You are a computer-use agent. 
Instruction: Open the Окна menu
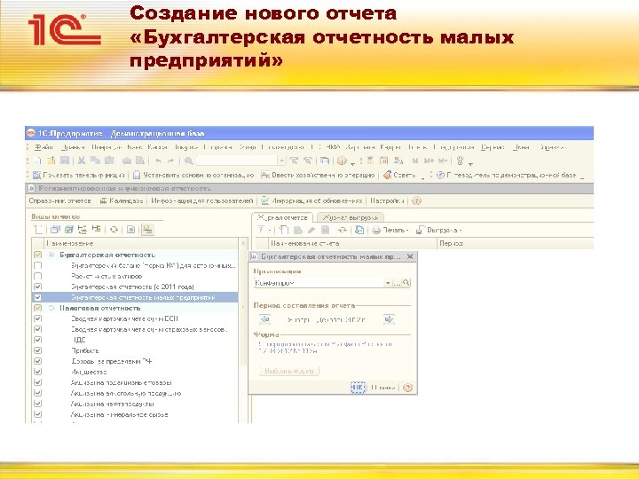[521, 147]
